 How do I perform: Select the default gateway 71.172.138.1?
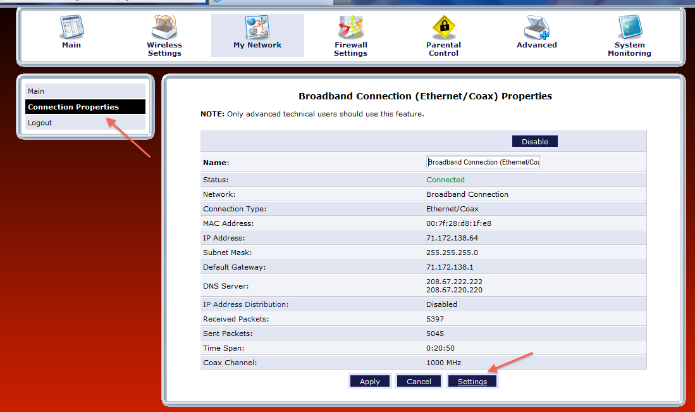[450, 267]
